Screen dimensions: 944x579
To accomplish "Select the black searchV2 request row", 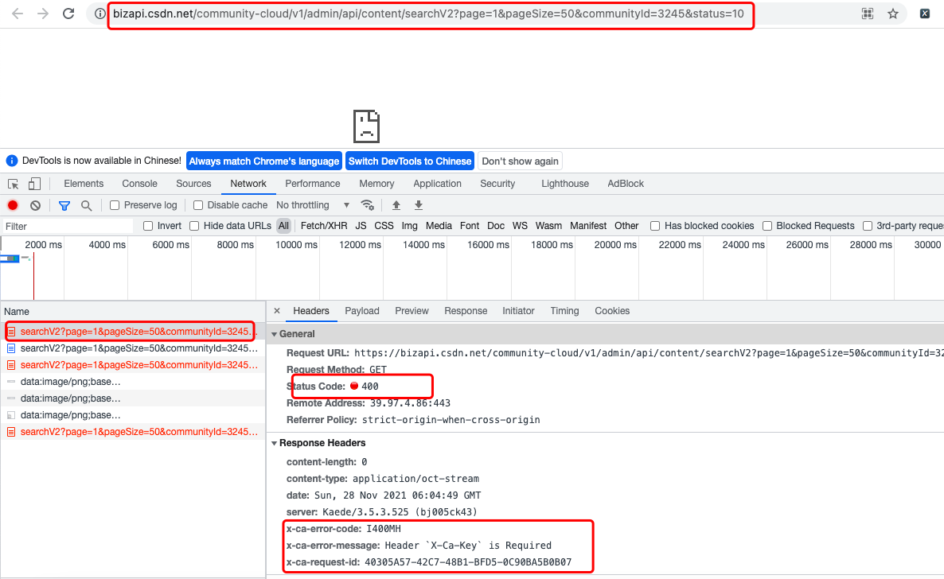I will click(132, 348).
